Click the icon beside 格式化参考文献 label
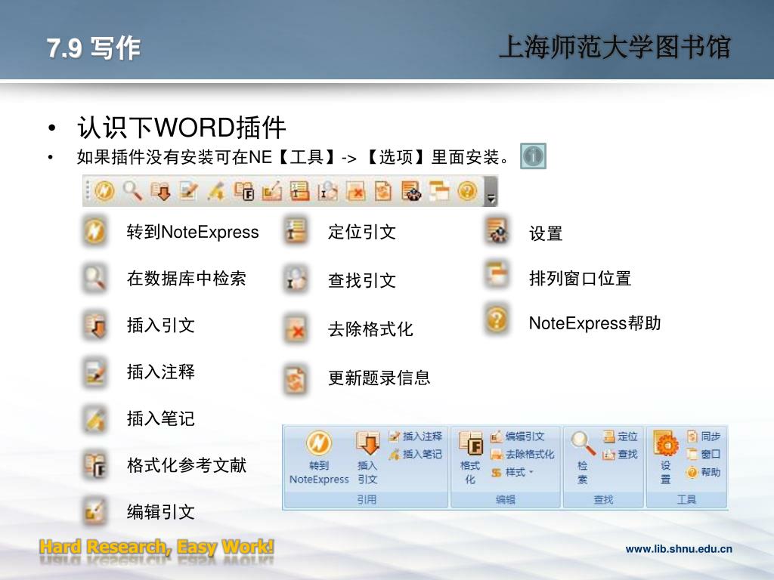The height and width of the screenshot is (580, 774). [x=94, y=465]
